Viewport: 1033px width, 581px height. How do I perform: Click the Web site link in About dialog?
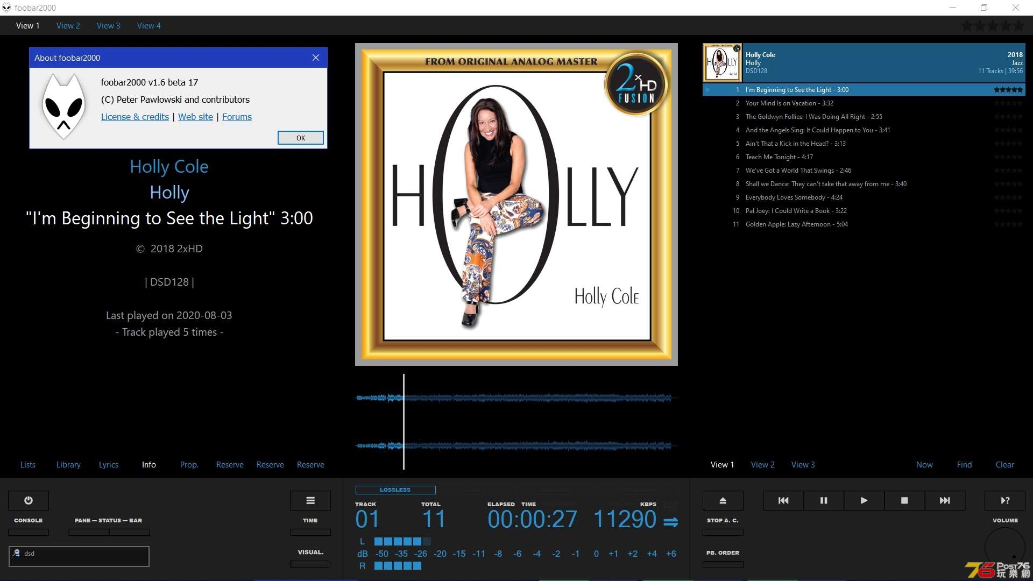pyautogui.click(x=196, y=116)
